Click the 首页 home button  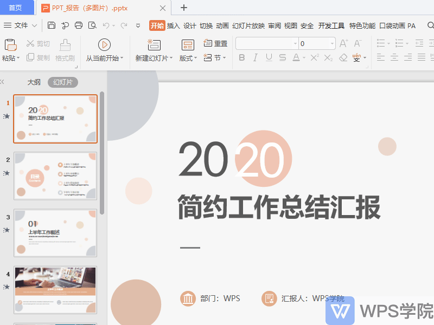16,8
